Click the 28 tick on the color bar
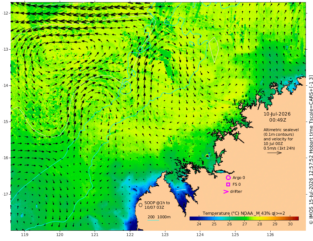313x241 pixels. pyautogui.click(x=260, y=224)
